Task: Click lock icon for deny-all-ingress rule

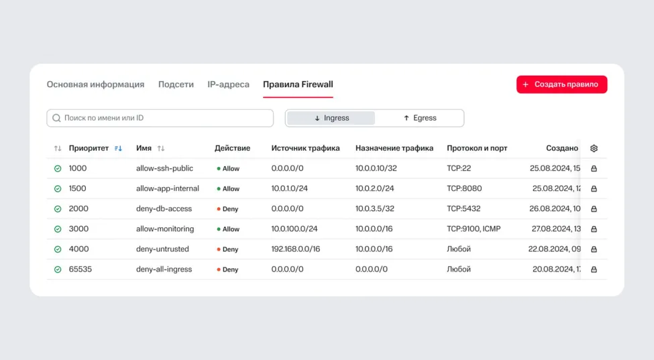Action: click(x=594, y=269)
